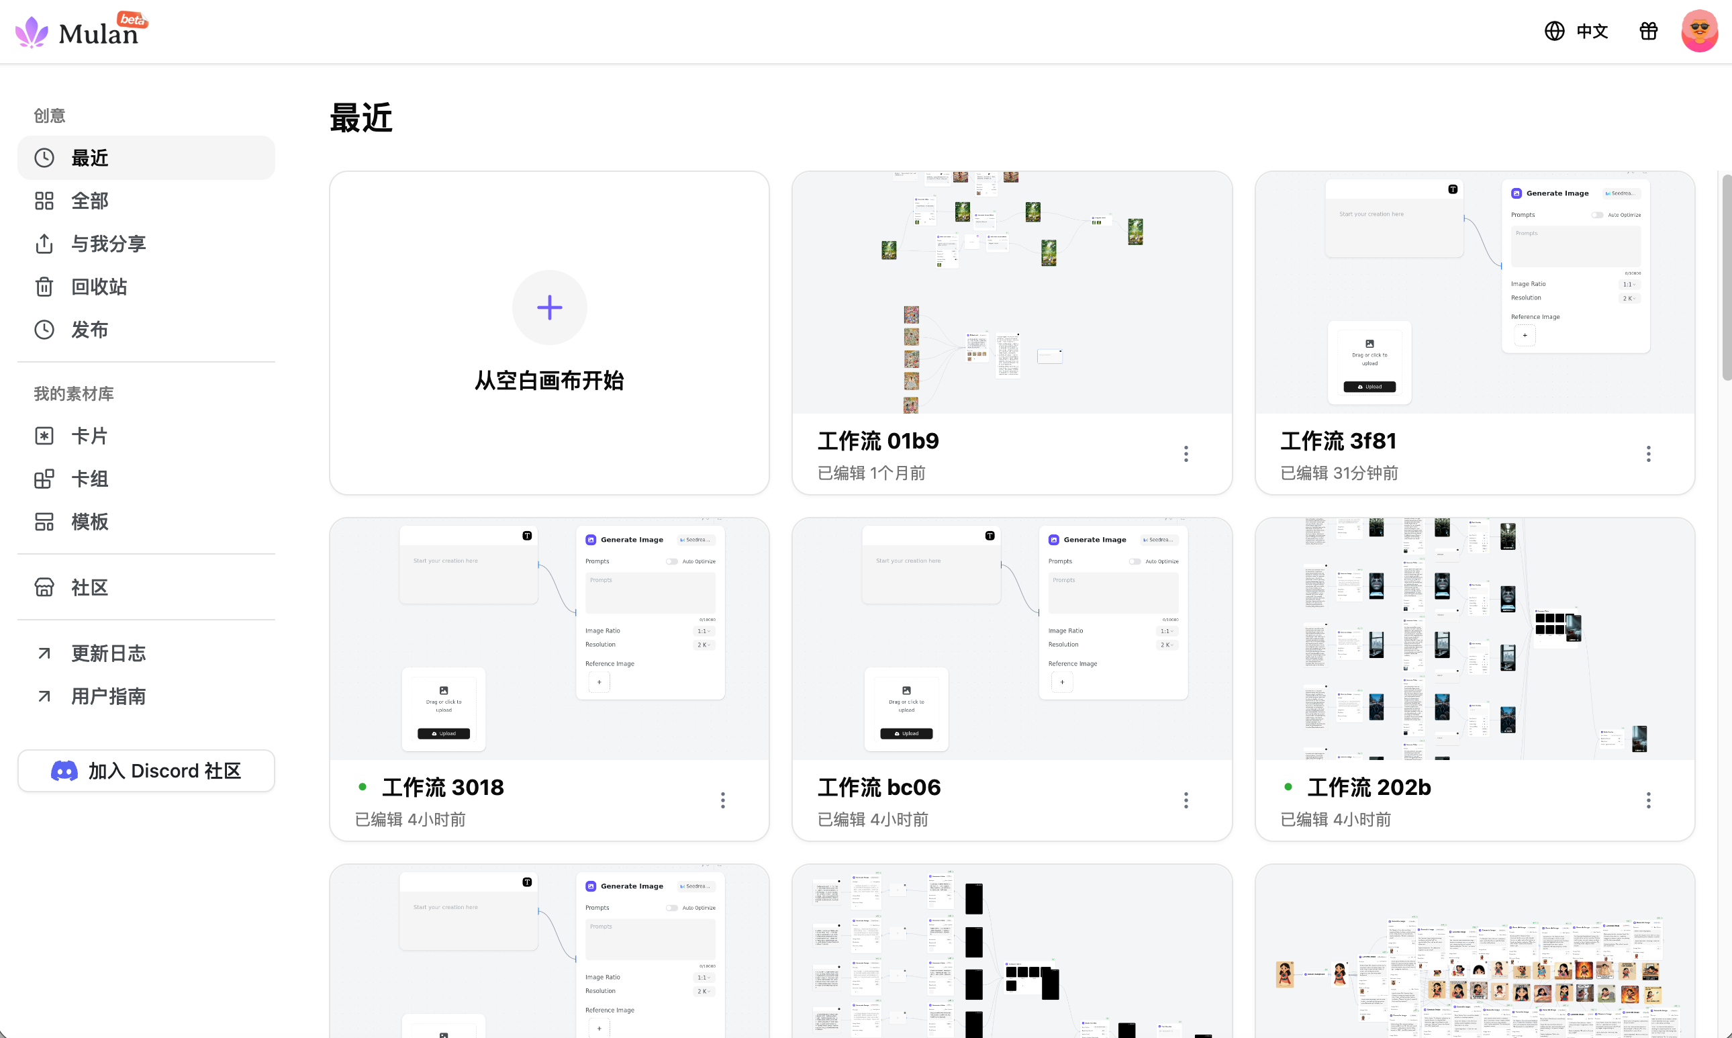1732x1038 pixels.
Task: Open options menu for 工作流 3f81
Action: 1647,454
